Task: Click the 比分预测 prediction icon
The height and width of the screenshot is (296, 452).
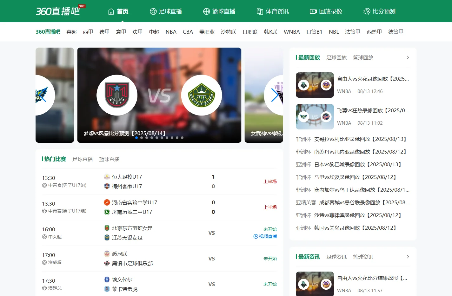Action: click(367, 11)
